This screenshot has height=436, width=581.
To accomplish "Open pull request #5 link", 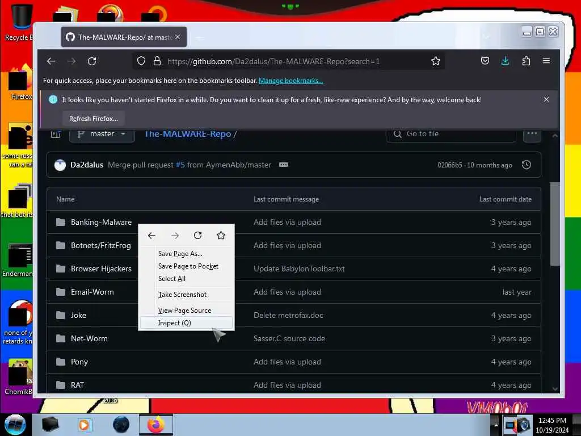I will [x=180, y=165].
